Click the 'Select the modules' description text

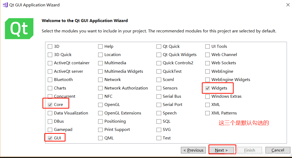(159, 31)
